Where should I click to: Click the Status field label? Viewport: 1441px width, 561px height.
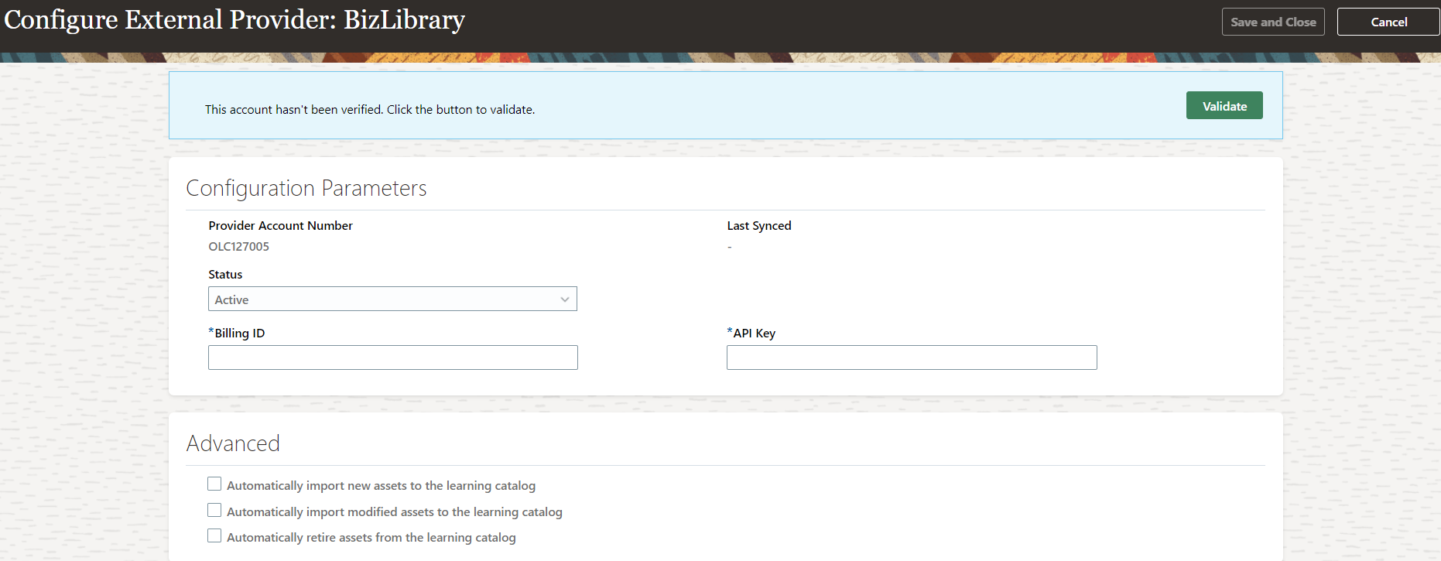point(225,275)
